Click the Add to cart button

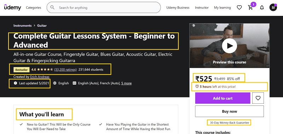(x=223, y=98)
